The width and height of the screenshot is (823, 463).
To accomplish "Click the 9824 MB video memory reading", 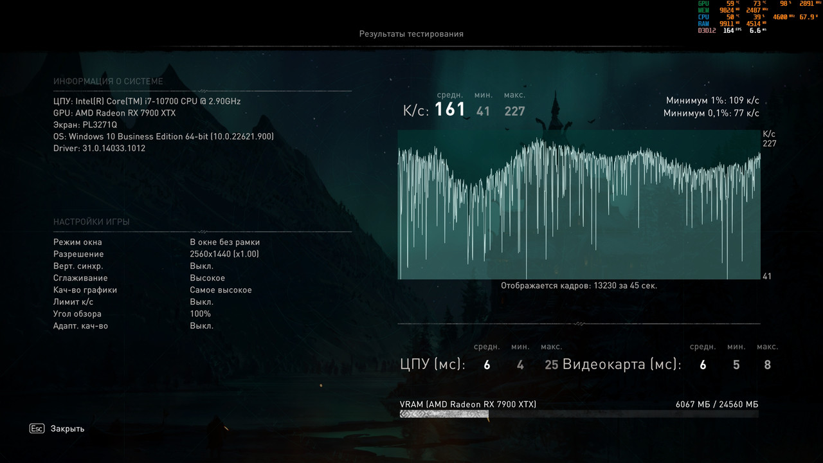I will (731, 10).
